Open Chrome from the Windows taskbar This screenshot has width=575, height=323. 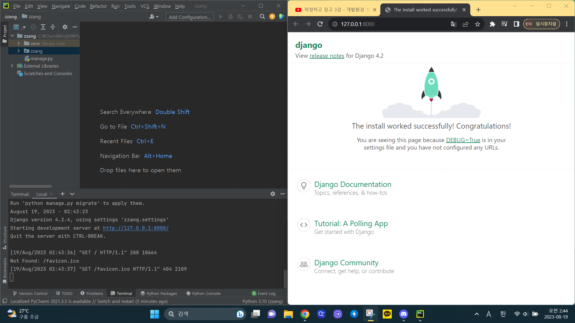[305, 314]
